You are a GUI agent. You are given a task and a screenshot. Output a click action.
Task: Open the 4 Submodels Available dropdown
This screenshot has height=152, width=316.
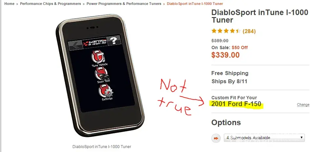(264, 138)
